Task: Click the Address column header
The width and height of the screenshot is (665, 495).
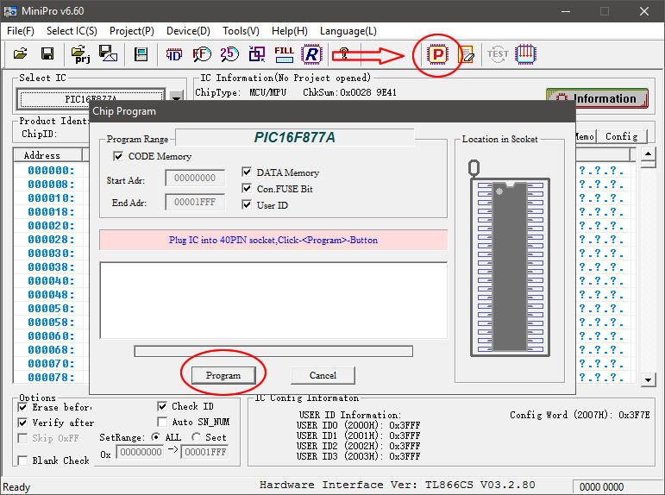Action: (x=48, y=155)
